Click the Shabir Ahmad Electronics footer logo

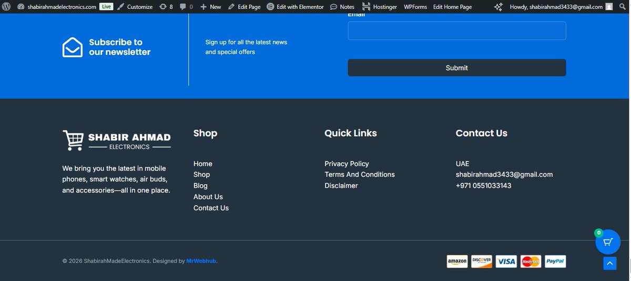click(117, 140)
